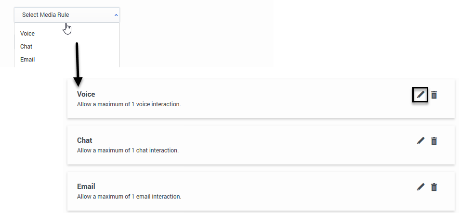Choose Voice from the media rule list
The height and width of the screenshot is (213, 459).
(x=27, y=34)
